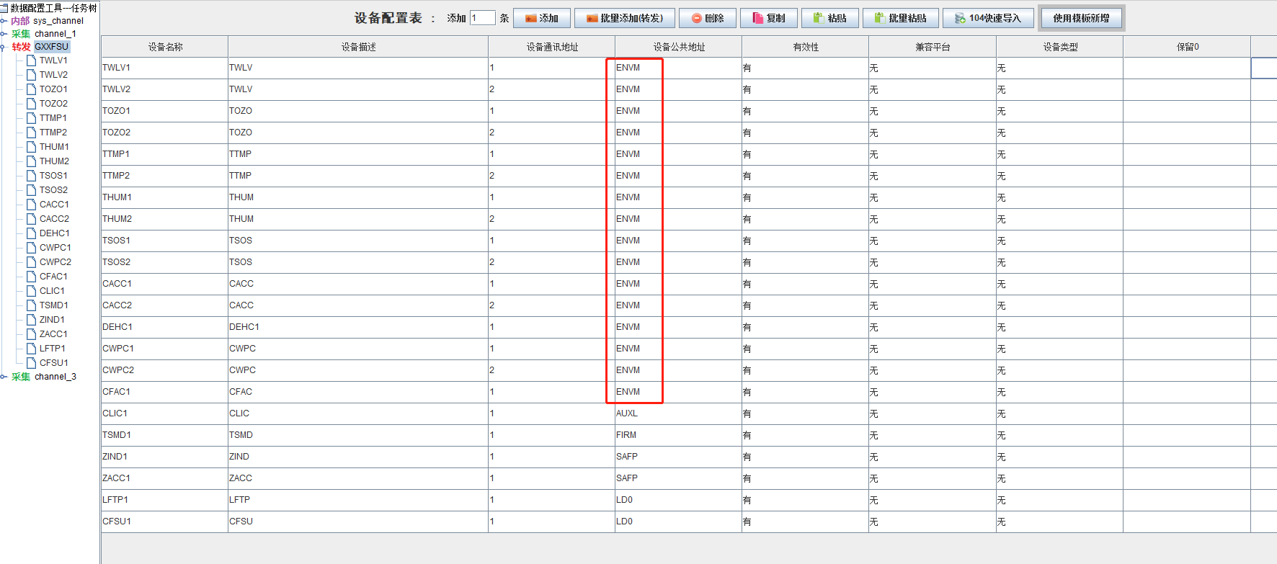
Task: Click the file icon next to THUM1
Action: [31, 147]
